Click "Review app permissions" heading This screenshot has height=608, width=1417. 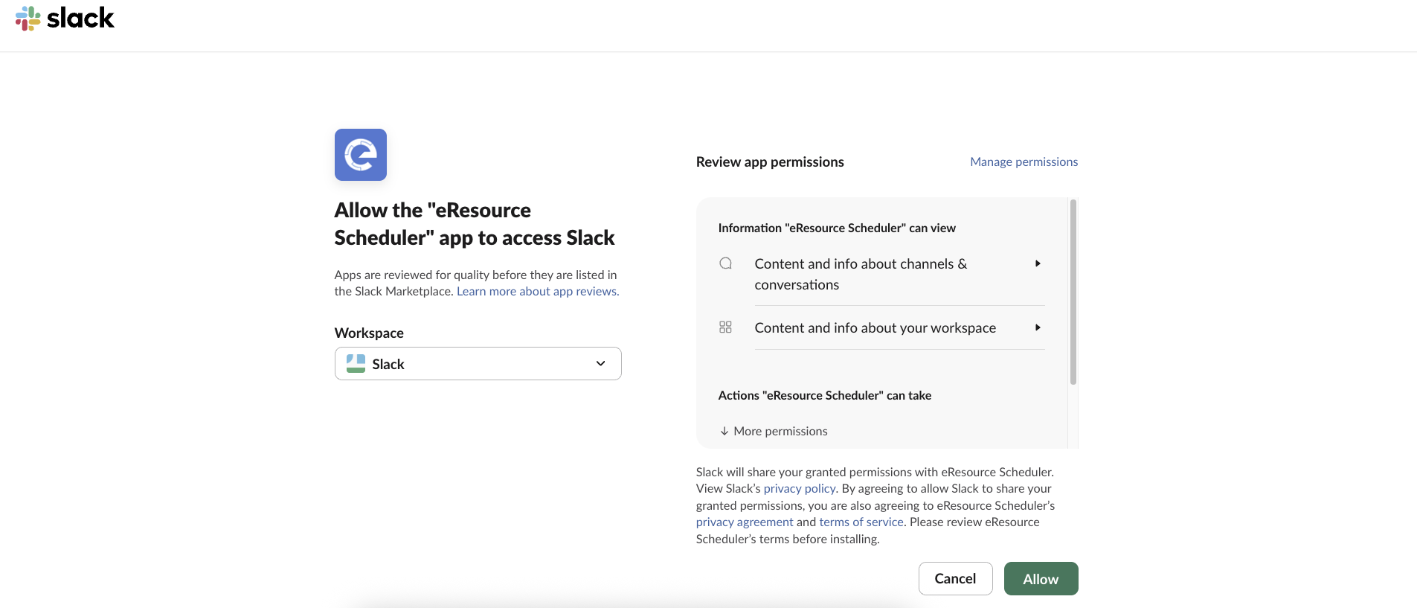pyautogui.click(x=770, y=161)
